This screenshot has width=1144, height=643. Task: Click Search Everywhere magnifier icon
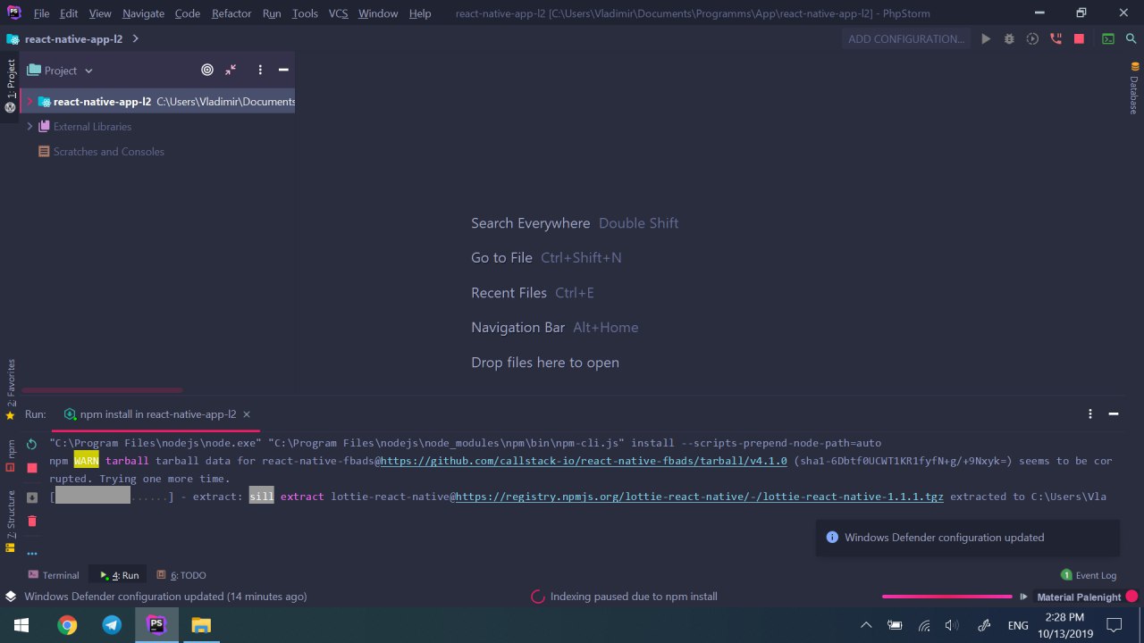(1131, 38)
